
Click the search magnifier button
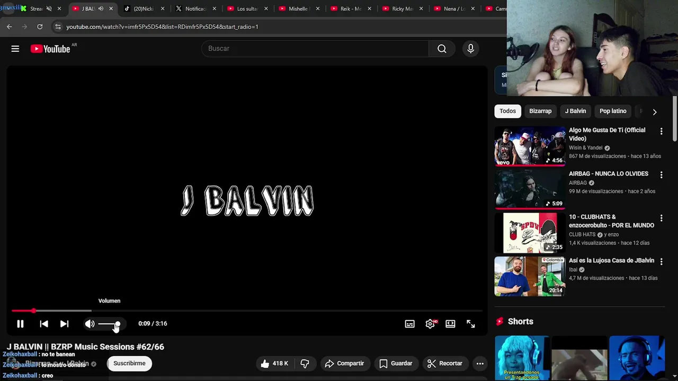point(442,49)
